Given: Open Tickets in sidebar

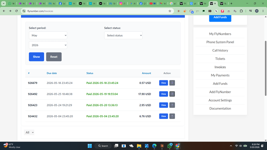Looking at the screenshot, I should coord(220,59).
